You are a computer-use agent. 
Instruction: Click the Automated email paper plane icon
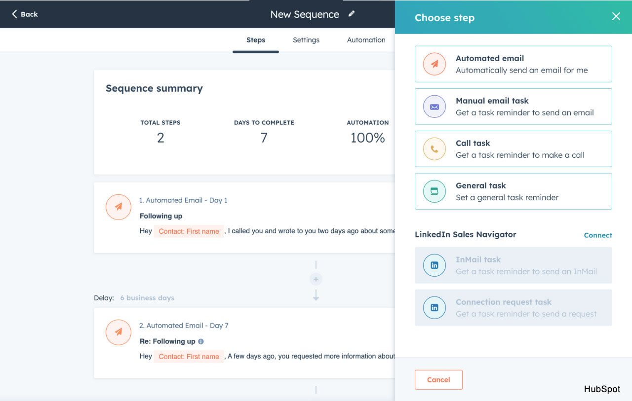[x=434, y=64]
